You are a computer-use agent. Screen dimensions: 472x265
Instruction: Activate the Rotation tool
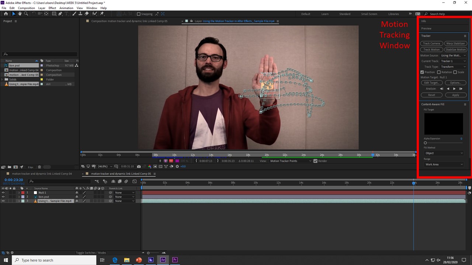click(34, 14)
